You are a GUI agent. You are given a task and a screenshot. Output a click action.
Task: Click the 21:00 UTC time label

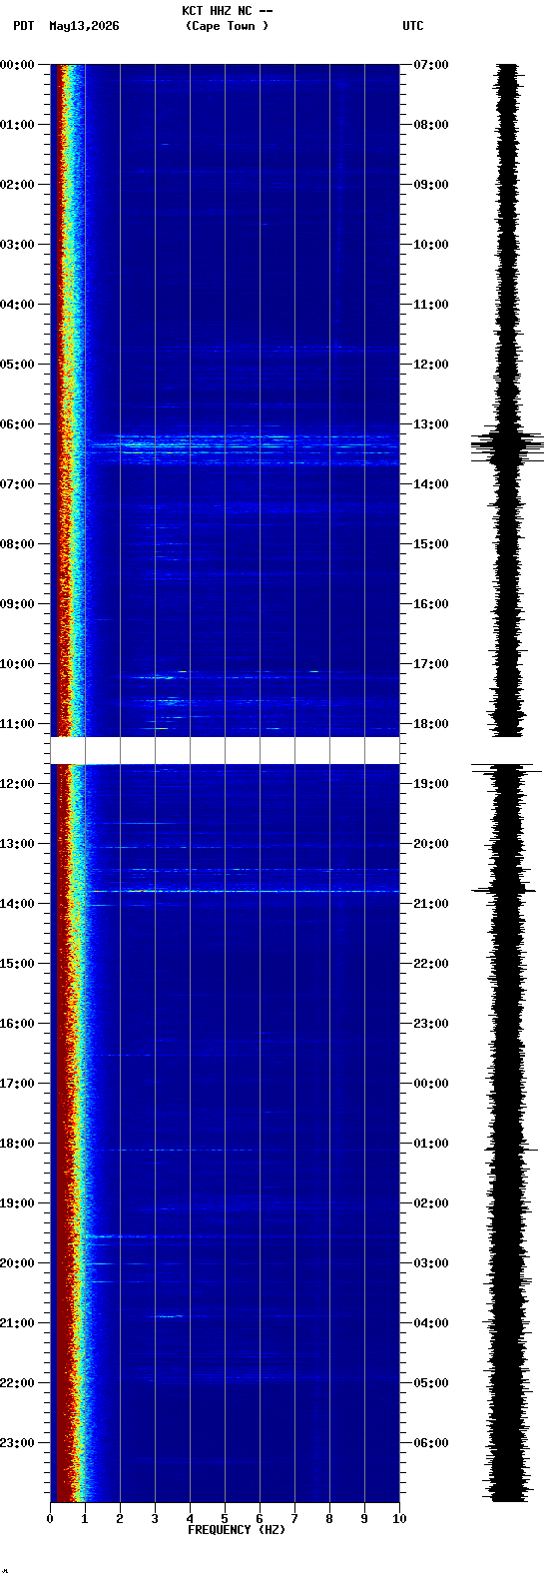431,904
